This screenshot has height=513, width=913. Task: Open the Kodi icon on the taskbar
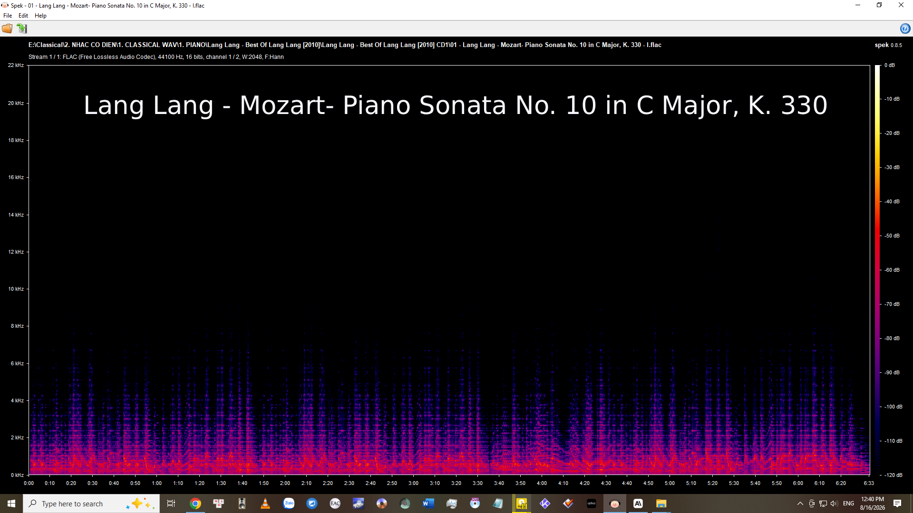(x=545, y=503)
